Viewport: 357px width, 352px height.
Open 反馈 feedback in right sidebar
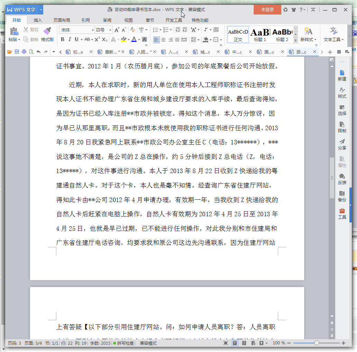342,179
